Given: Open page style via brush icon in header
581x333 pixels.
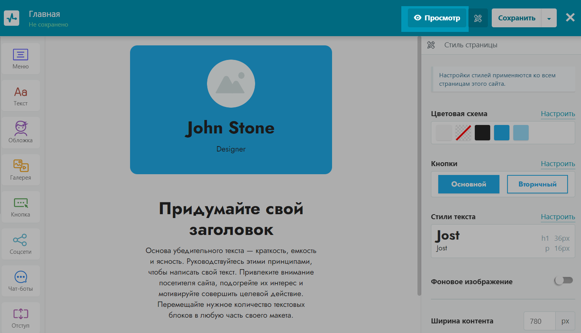Looking at the screenshot, I should click(478, 18).
